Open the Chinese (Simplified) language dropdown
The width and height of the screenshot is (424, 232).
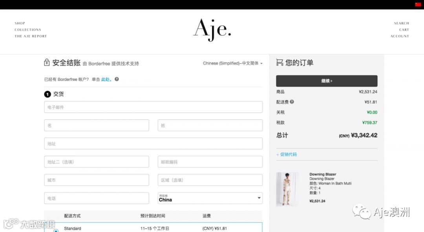tap(232, 63)
